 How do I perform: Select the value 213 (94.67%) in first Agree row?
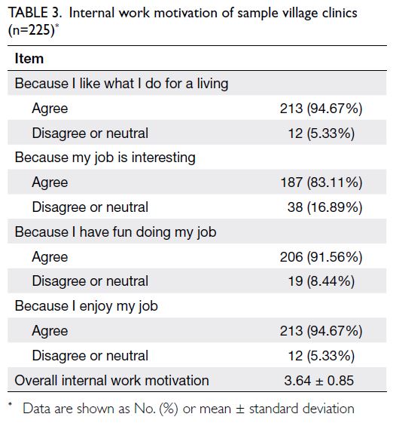[321, 109]
